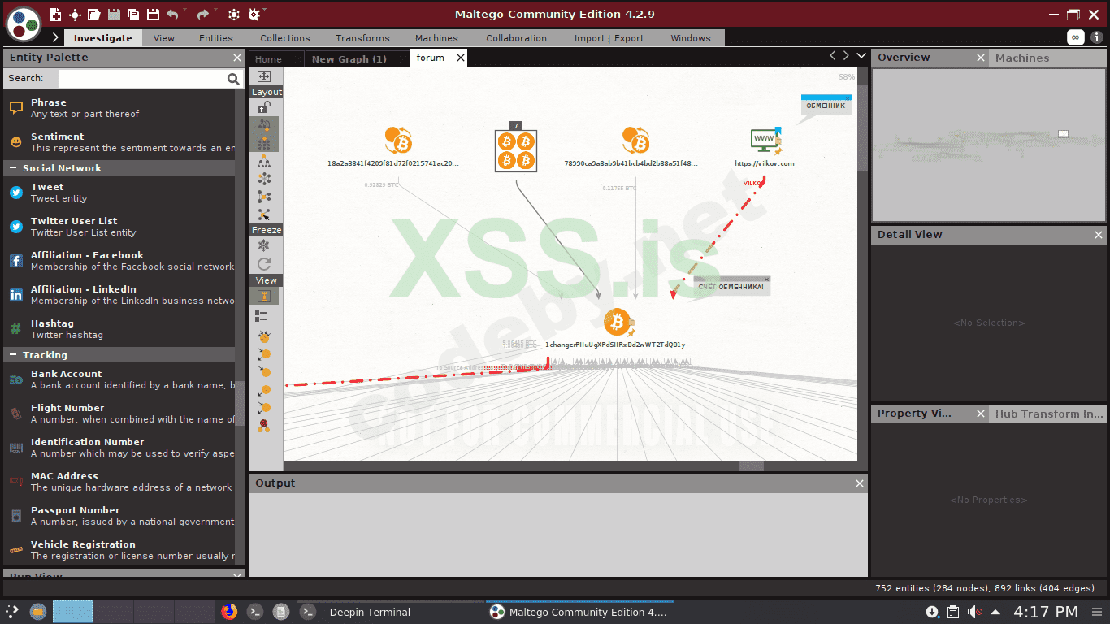The width and height of the screenshot is (1110, 624).
Task: Open the Entities ribbon tab
Action: pos(216,38)
